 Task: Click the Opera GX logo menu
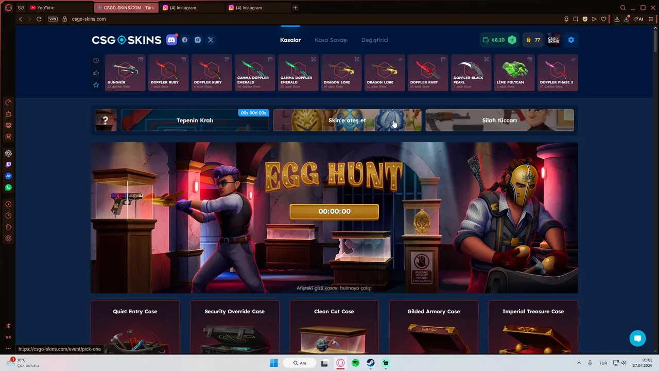(x=8, y=8)
